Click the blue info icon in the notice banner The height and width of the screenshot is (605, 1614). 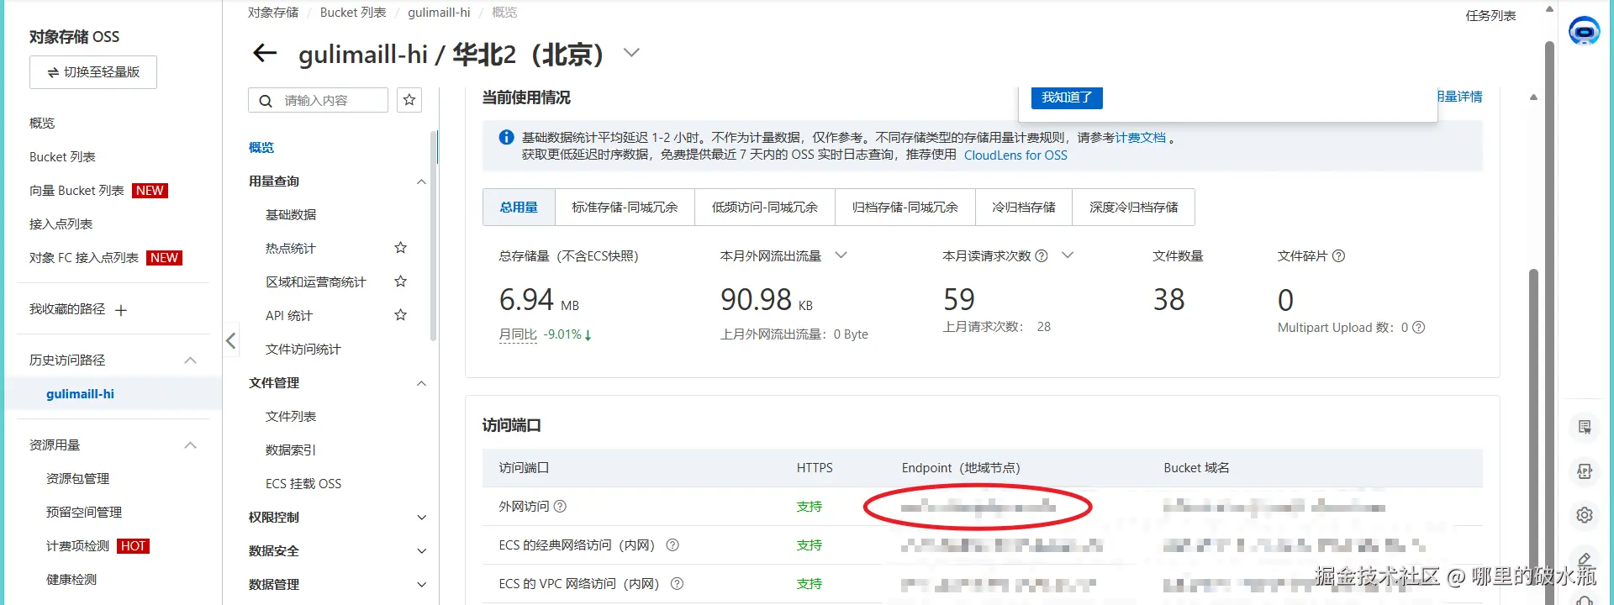(x=506, y=137)
